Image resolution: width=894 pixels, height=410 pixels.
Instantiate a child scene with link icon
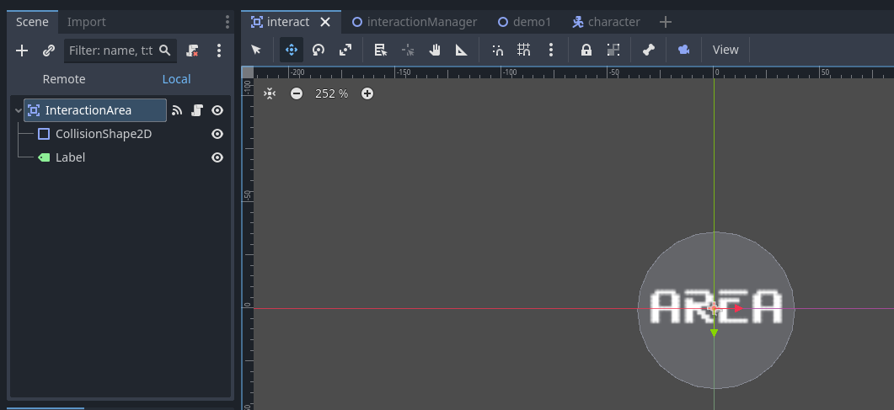[x=49, y=51]
